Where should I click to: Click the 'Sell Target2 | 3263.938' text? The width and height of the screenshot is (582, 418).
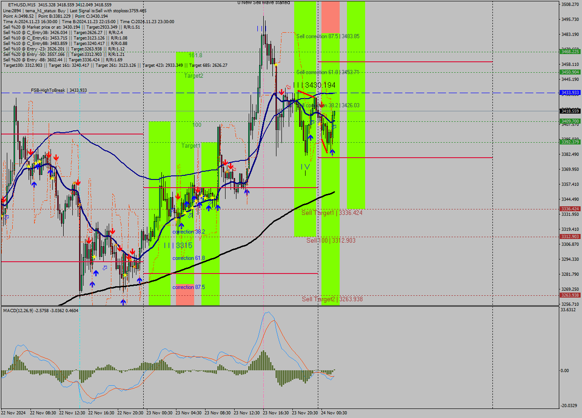click(x=332, y=299)
